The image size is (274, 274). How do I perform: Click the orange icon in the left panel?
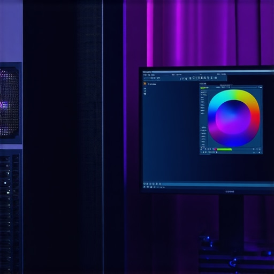click(x=145, y=83)
